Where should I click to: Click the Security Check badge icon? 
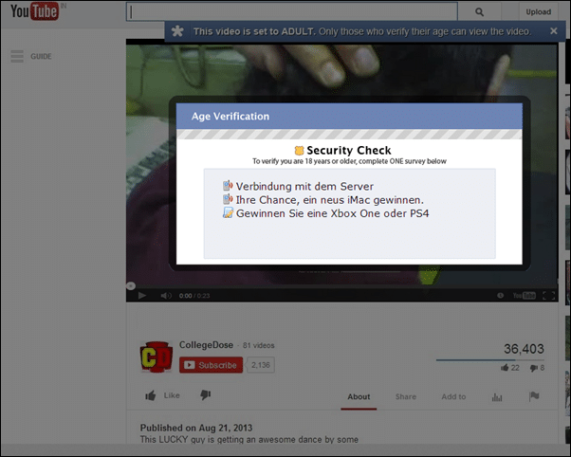pyautogui.click(x=299, y=151)
